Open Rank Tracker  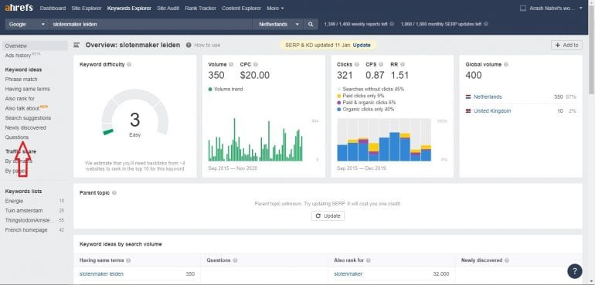(200, 8)
